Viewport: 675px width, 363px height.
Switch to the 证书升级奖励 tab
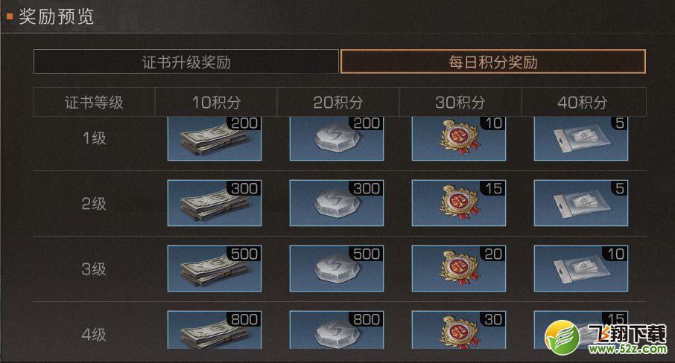click(186, 62)
